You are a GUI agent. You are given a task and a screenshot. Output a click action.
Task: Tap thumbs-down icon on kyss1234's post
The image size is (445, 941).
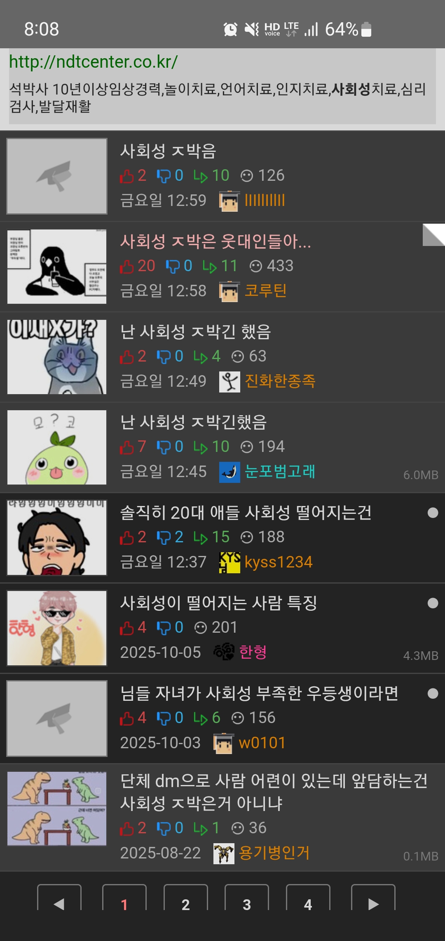pyautogui.click(x=164, y=537)
